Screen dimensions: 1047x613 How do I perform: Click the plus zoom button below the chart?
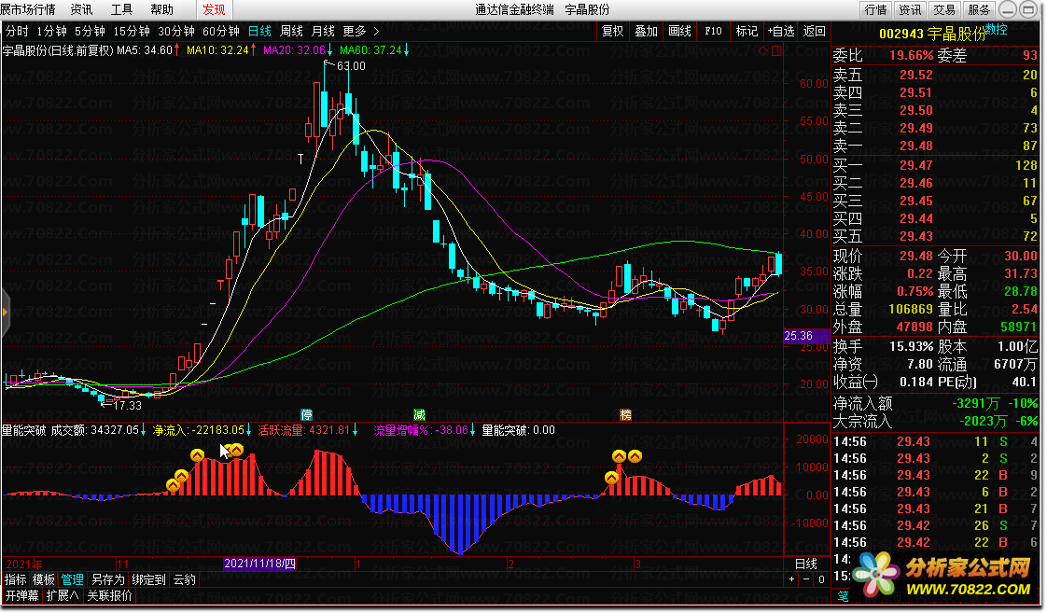tap(792, 578)
